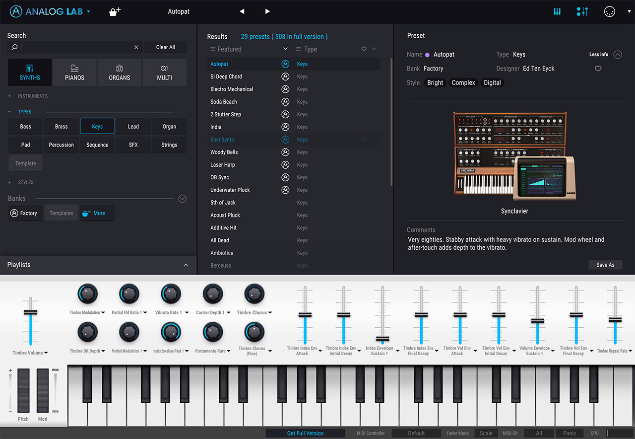Click the Arturia badge in the Si Deep Chord row
Image resolution: width=635 pixels, height=439 pixels.
[285, 76]
